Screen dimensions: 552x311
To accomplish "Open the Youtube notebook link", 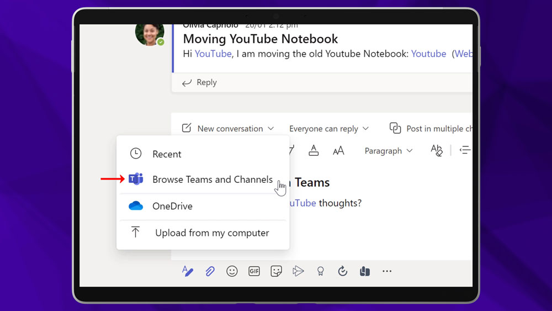I will (428, 54).
